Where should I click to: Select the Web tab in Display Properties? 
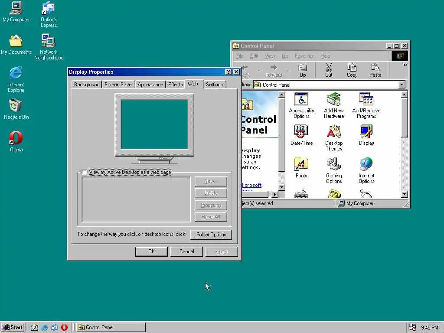[x=193, y=84]
